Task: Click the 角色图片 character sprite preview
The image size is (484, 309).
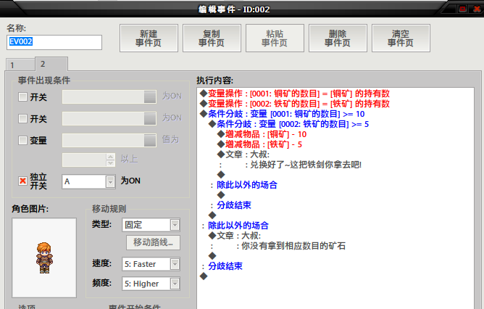Action: (44, 257)
